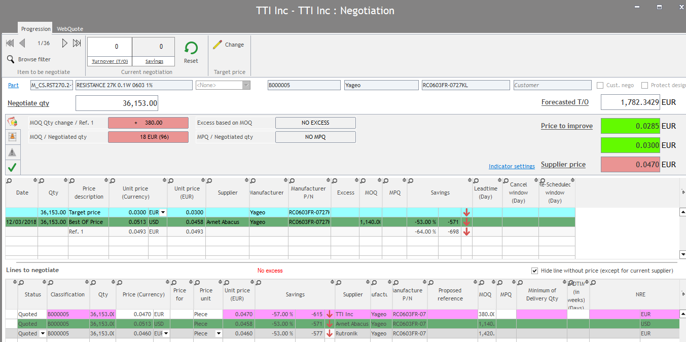Skip to the last negotiation item
The image size is (686, 342).
point(77,44)
